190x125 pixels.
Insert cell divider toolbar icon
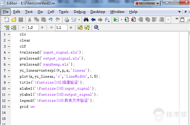point(7,28)
